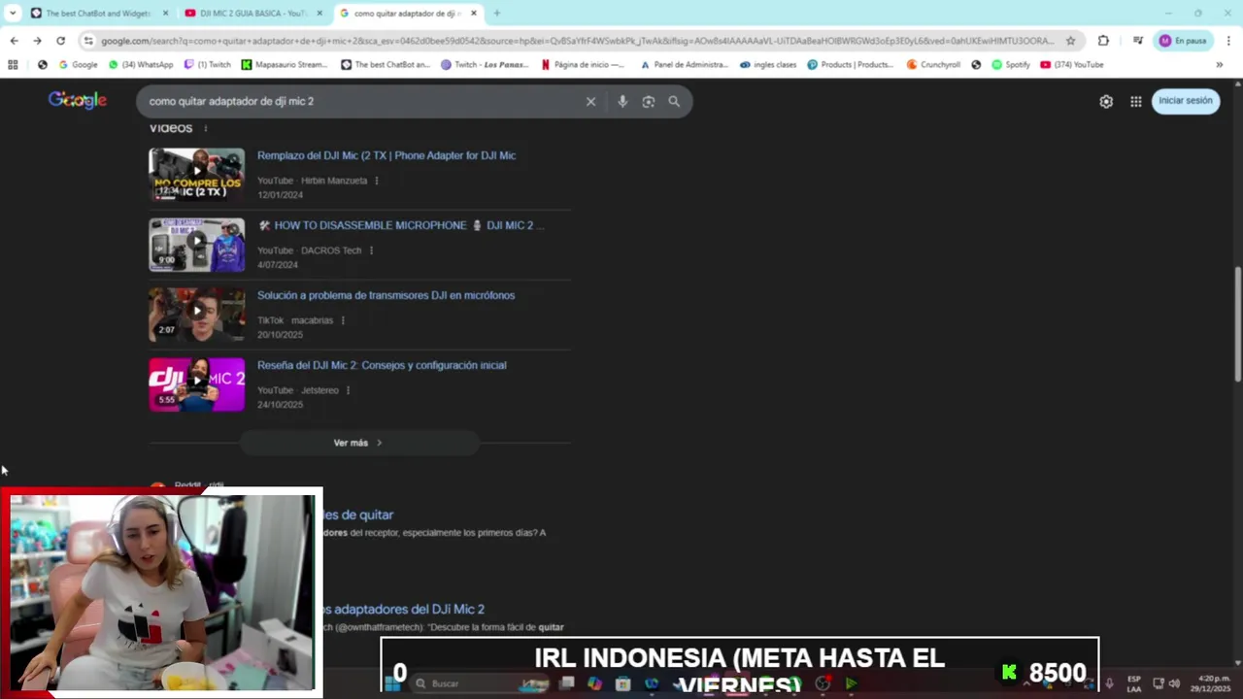This screenshot has height=699, width=1243.
Task: Open Reseña del DJI Mic 2 link
Action: click(382, 365)
